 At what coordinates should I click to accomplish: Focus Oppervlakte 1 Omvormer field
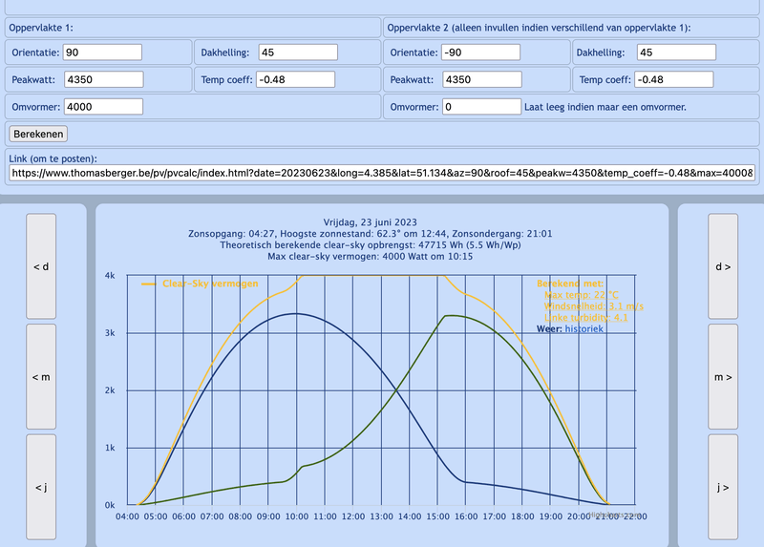click(103, 107)
